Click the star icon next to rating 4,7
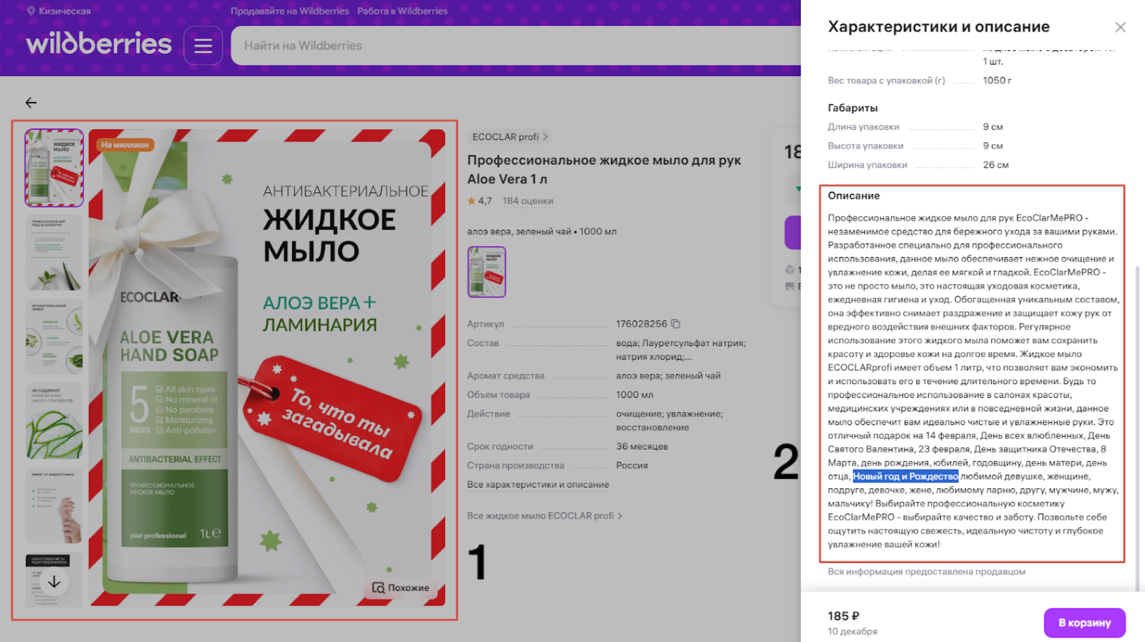Viewport: 1145px width, 642px height. 471,201
